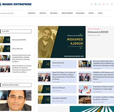Open the green WhatsApp social icon
The height and width of the screenshot is (112, 114).
click(x=108, y=4)
